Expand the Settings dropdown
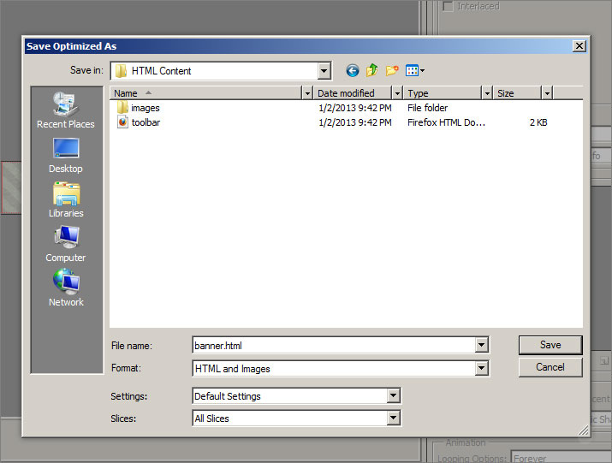This screenshot has width=612, height=463. [x=393, y=396]
